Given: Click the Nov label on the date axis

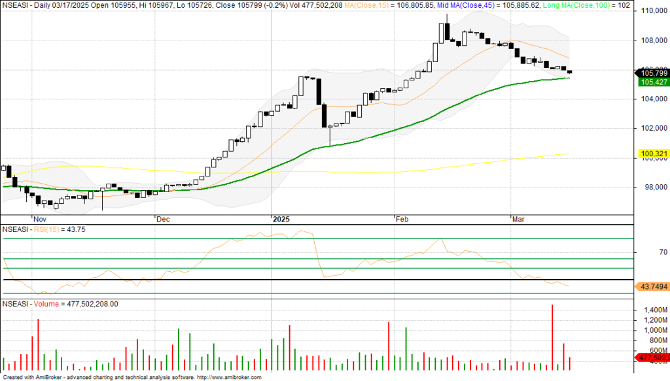Looking at the screenshot, I should [40, 219].
